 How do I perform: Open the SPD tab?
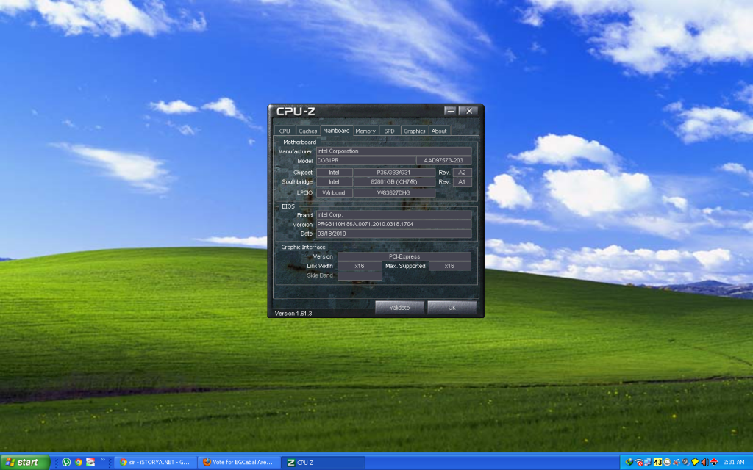click(389, 131)
